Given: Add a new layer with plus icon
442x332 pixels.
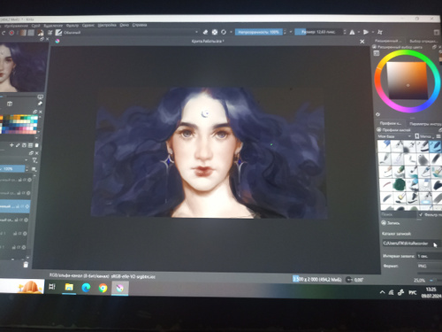Looking at the screenshot, I should click(x=11, y=145).
